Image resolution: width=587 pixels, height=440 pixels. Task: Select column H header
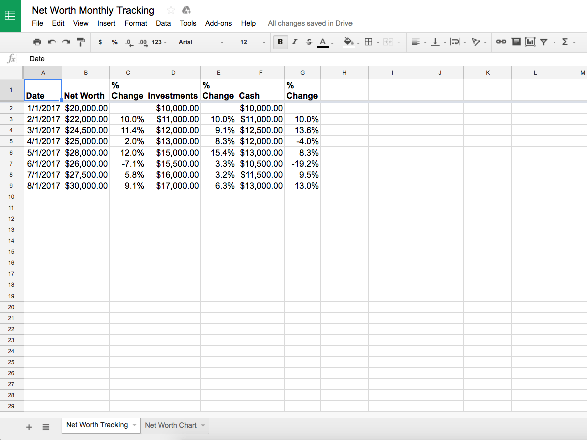click(x=344, y=73)
